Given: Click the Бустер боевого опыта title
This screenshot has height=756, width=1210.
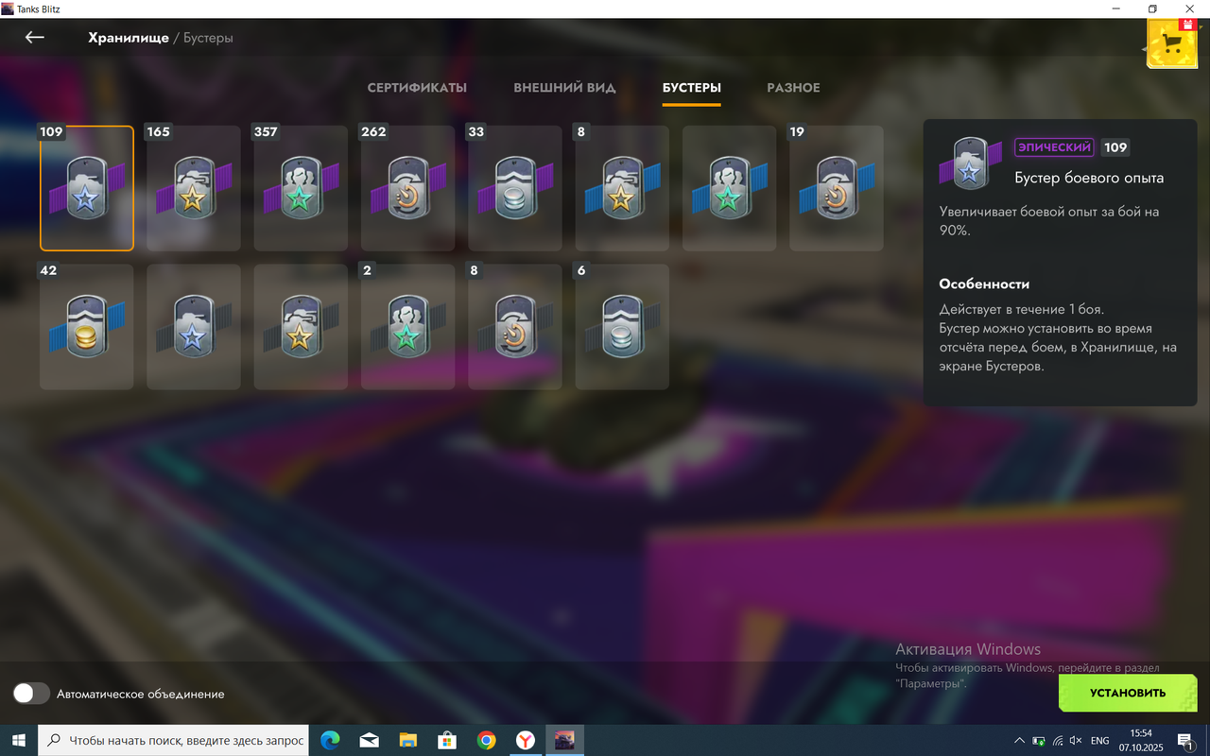Looking at the screenshot, I should coord(1089,178).
